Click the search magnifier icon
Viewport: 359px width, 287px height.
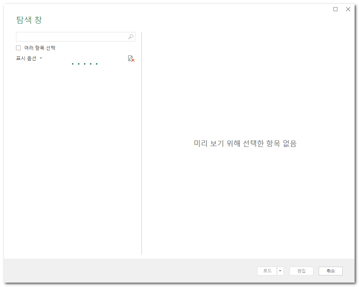pyautogui.click(x=131, y=37)
